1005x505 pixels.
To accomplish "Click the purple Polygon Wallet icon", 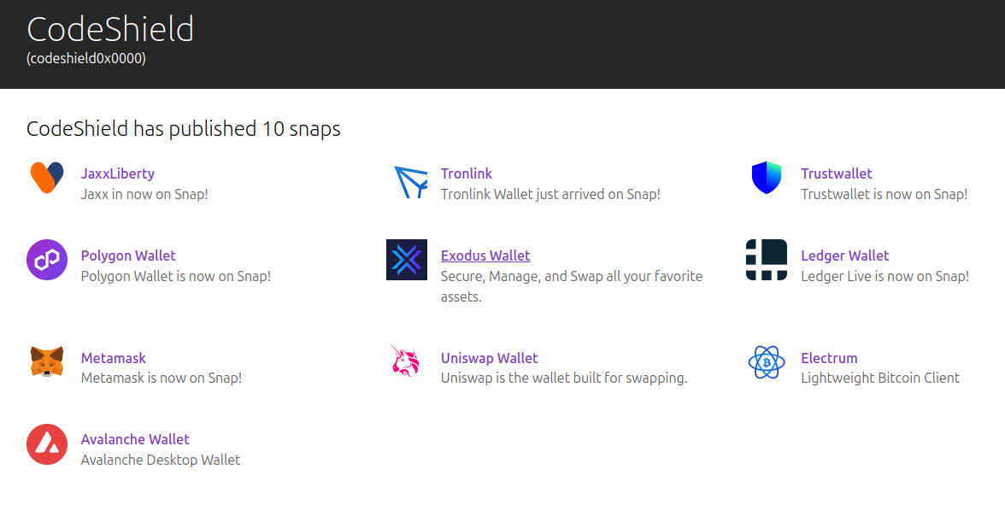I will point(47,260).
